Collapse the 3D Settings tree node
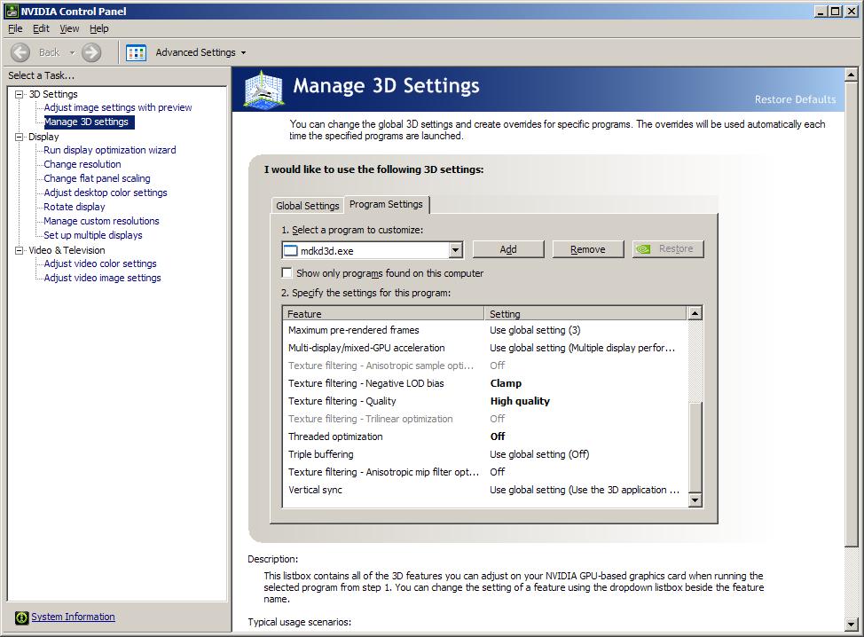The height and width of the screenshot is (637, 864). point(20,94)
